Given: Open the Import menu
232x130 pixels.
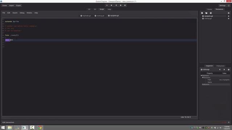Looking at the screenshot, I should 11,5.
